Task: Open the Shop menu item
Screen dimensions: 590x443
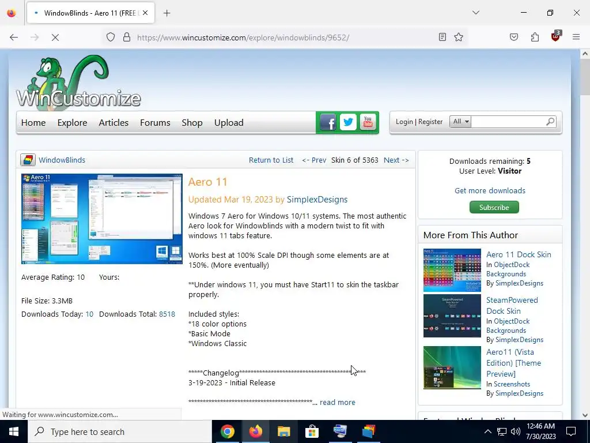Action: (192, 123)
